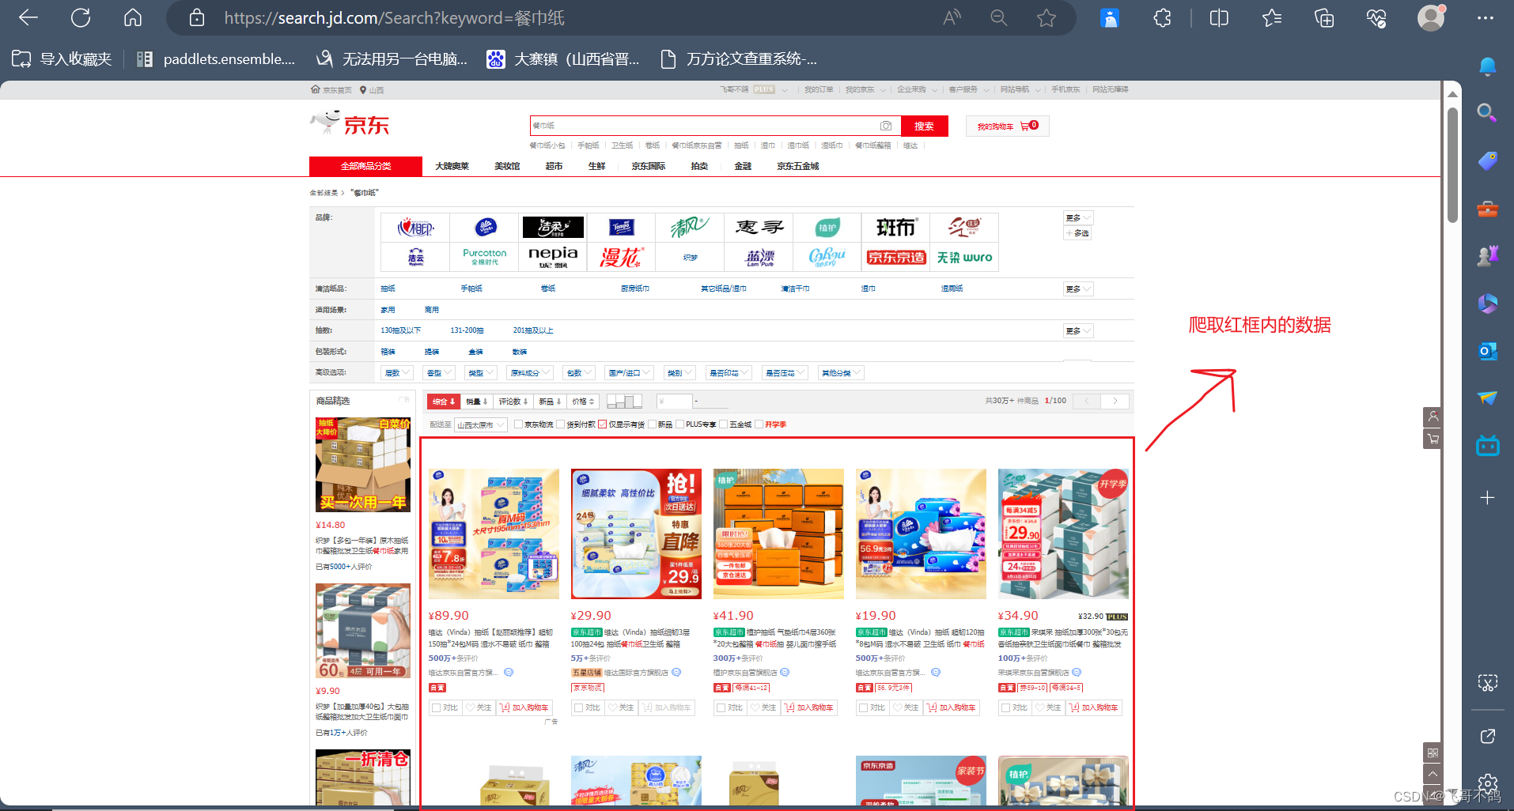This screenshot has width=1514, height=811.
Task: Open the sidebar search magnifier icon
Action: pos(1487,113)
